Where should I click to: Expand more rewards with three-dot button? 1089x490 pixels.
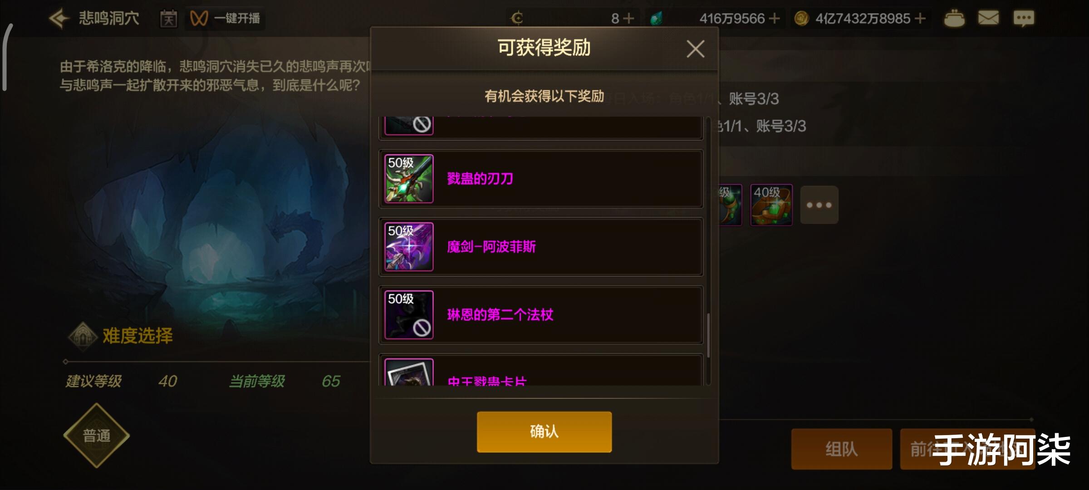[x=819, y=205]
